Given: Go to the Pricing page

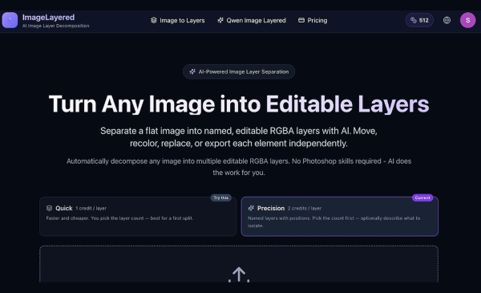Looking at the screenshot, I should tap(313, 21).
